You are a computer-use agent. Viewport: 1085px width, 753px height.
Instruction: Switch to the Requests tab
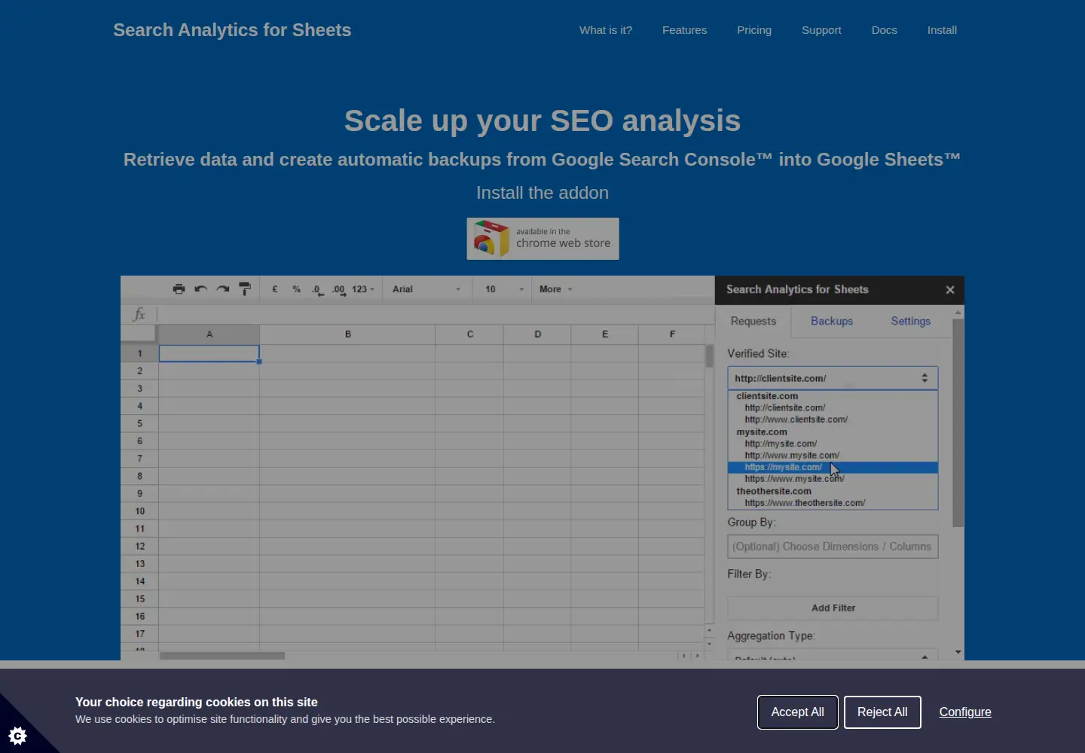pyautogui.click(x=753, y=321)
